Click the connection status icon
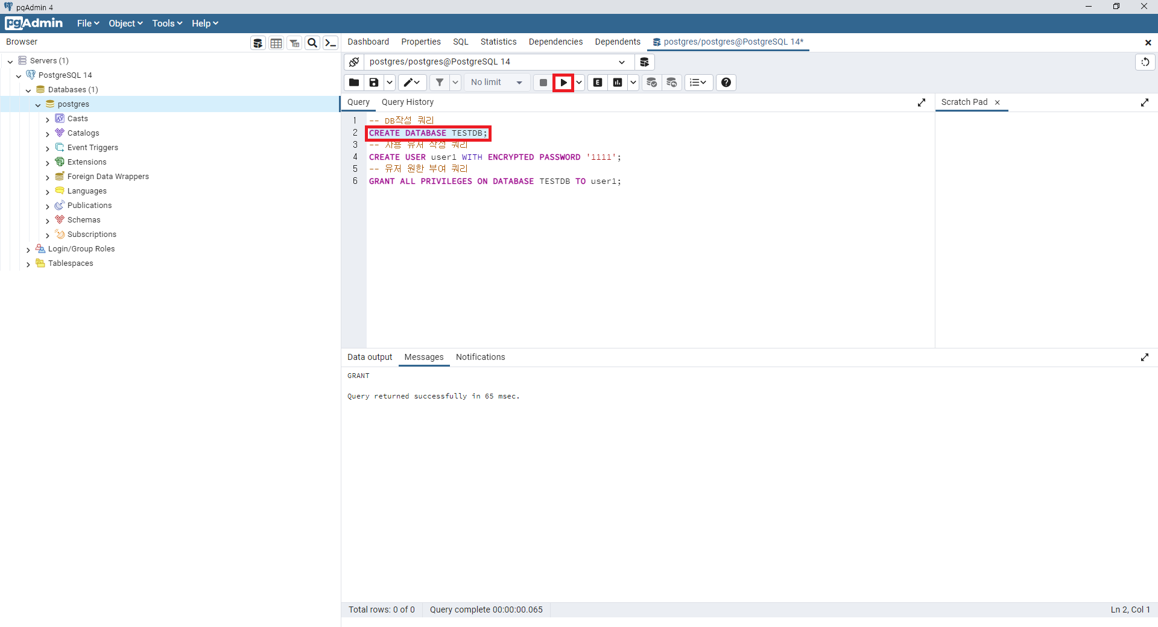Viewport: 1158px width, 627px height. click(354, 62)
